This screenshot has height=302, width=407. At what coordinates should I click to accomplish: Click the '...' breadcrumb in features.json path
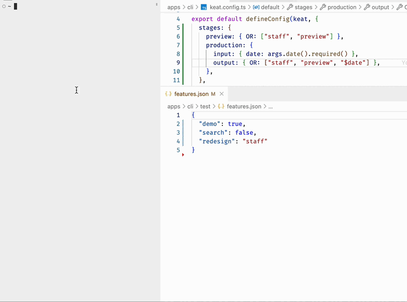[x=270, y=107]
